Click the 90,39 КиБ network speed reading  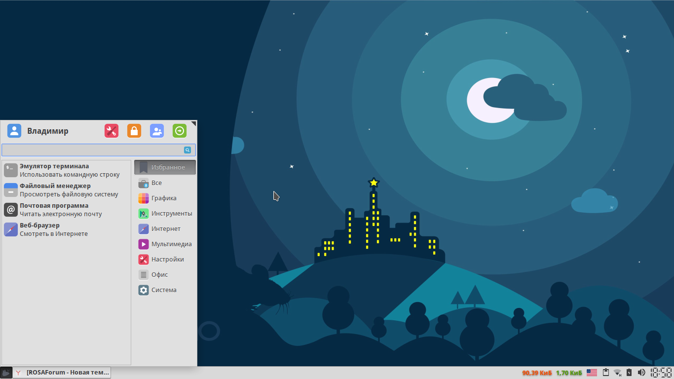[x=537, y=373]
